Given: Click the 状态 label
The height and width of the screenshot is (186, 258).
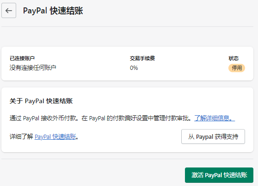Looking at the screenshot, I should pos(233,58).
